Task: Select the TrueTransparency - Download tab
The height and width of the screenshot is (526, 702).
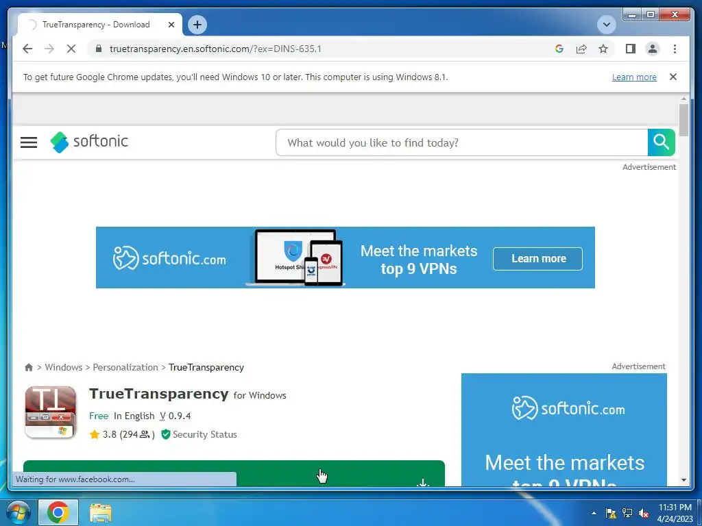Action: (x=96, y=25)
